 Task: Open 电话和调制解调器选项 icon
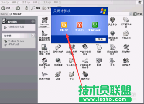point(44,36)
